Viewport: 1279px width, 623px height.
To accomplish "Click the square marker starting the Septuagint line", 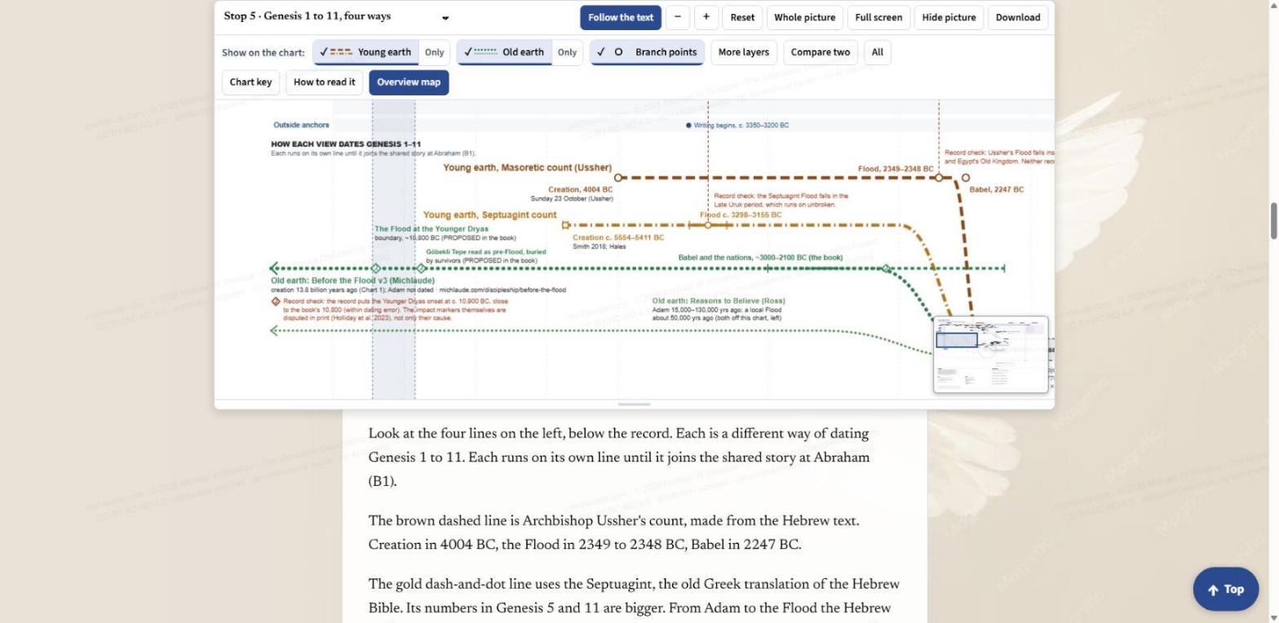I will [566, 225].
